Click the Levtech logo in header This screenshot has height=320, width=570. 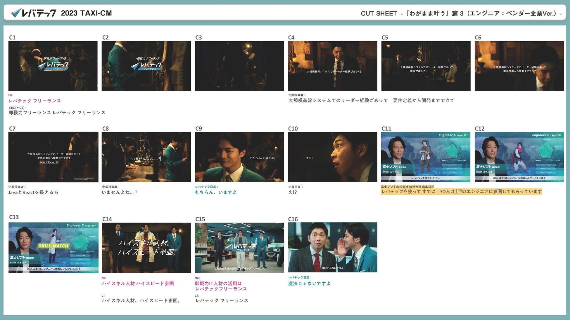coord(34,13)
